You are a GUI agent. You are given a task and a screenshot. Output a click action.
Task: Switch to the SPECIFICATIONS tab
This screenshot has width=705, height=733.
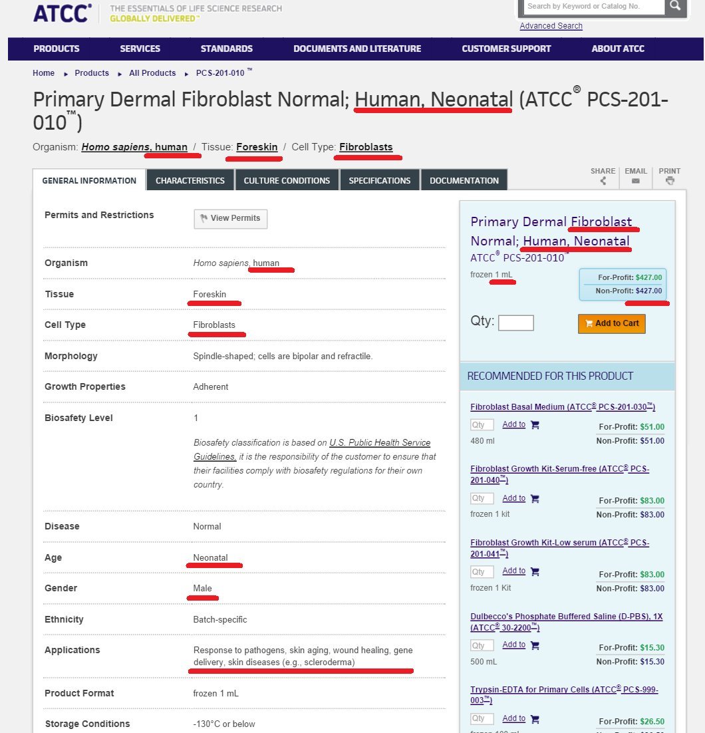pos(380,180)
